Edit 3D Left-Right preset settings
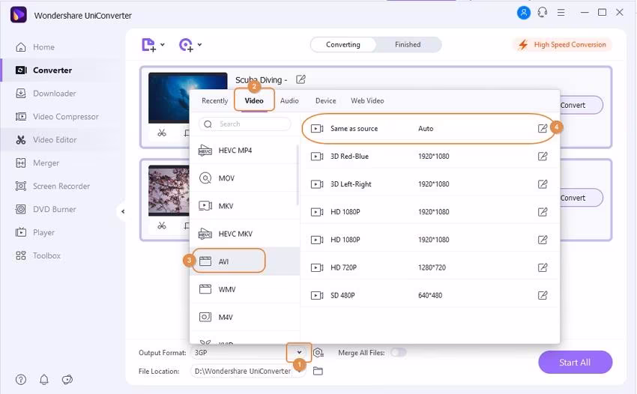 pos(543,184)
